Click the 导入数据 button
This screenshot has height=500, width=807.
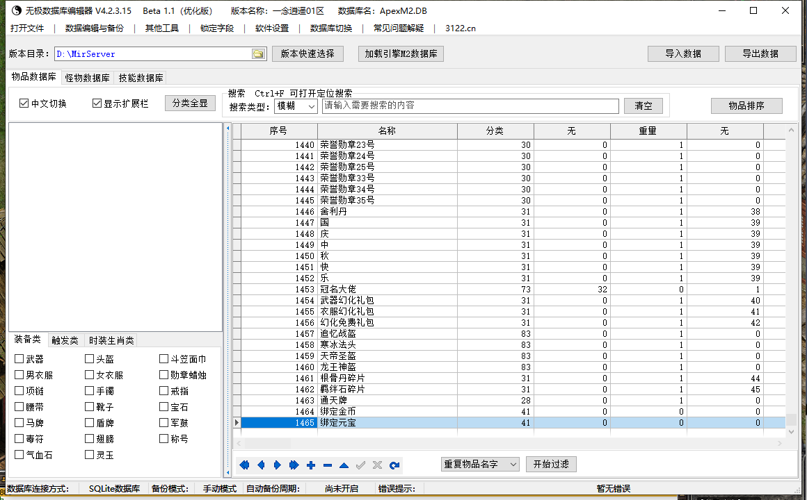683,53
